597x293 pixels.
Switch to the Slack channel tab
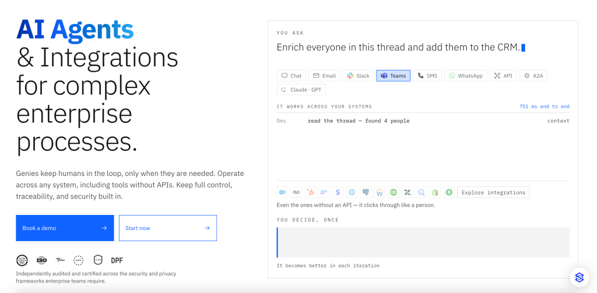[x=358, y=76]
